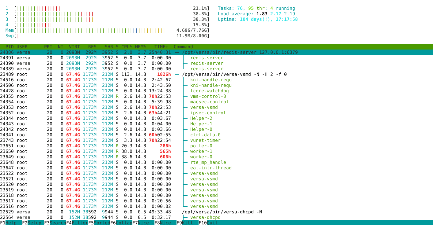Image resolution: width=433 pixels, height=225 pixels.
Task: Select versa-vsmd thread PID 24353
Action: [216, 107]
